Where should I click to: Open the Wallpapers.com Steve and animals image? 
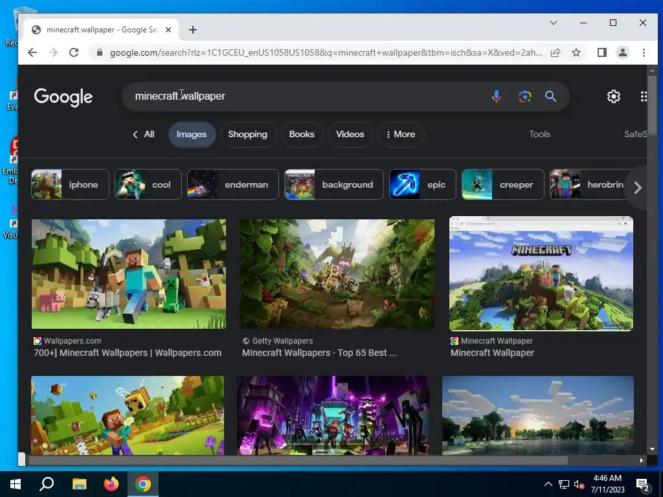tap(129, 274)
